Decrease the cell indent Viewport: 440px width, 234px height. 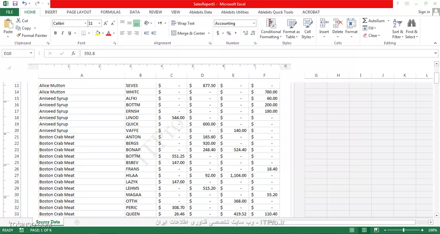(147, 33)
